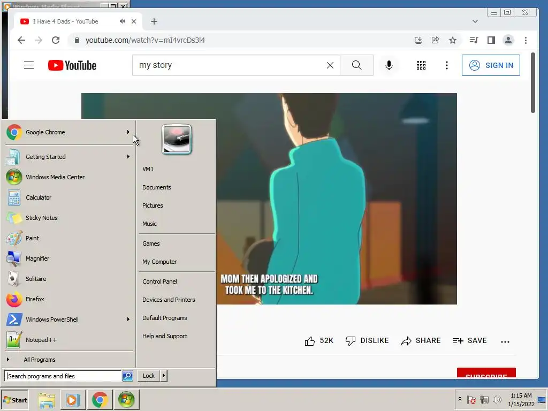Open more actions ellipsis under video

[505, 342]
